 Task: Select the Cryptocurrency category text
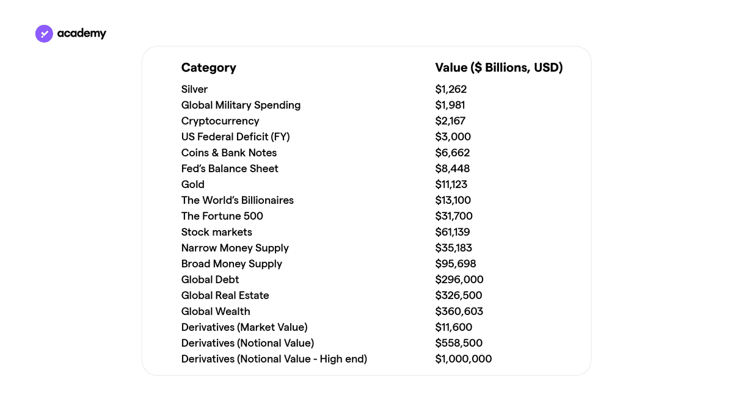[x=221, y=121]
